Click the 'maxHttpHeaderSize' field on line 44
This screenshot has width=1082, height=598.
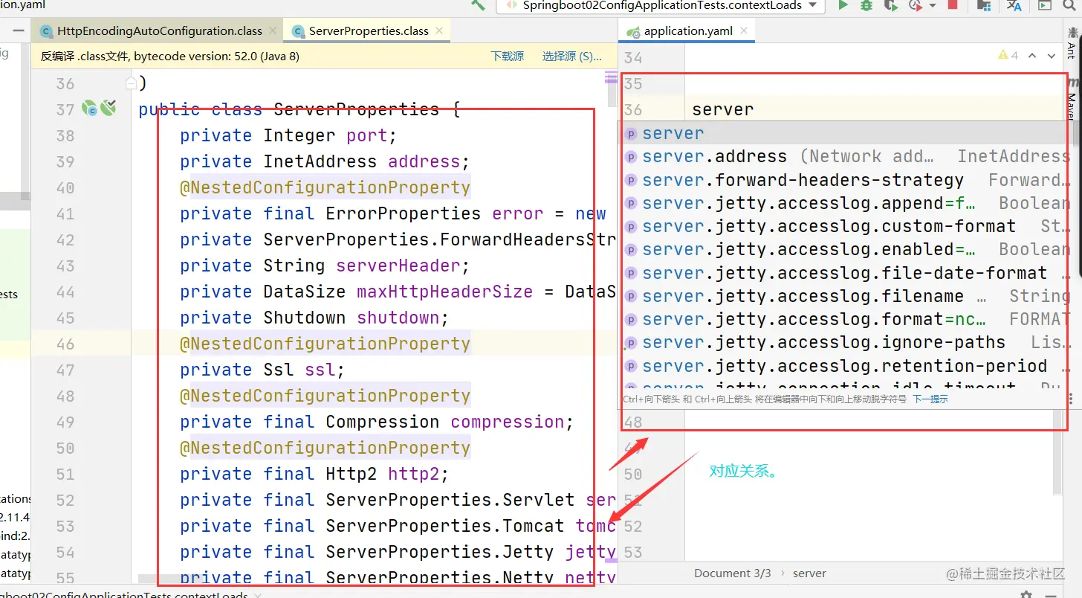point(444,292)
